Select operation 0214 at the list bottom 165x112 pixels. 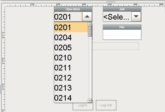(71, 98)
